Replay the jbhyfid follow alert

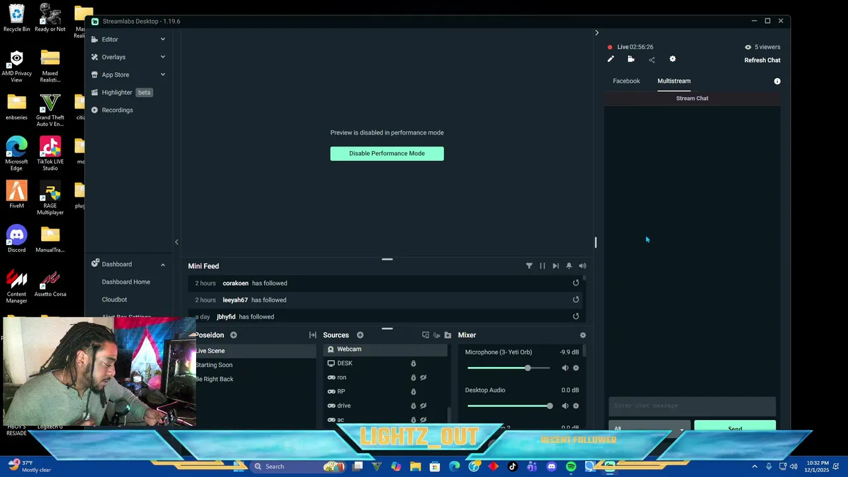coord(576,316)
